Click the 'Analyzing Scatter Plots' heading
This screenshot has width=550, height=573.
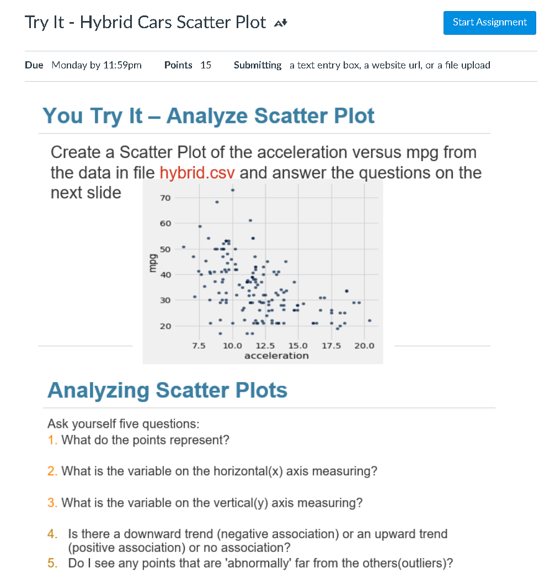click(x=167, y=390)
